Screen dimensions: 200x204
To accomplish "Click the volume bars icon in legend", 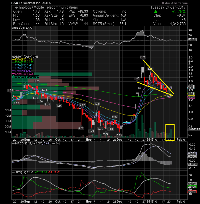I will click(x=13, y=76).
